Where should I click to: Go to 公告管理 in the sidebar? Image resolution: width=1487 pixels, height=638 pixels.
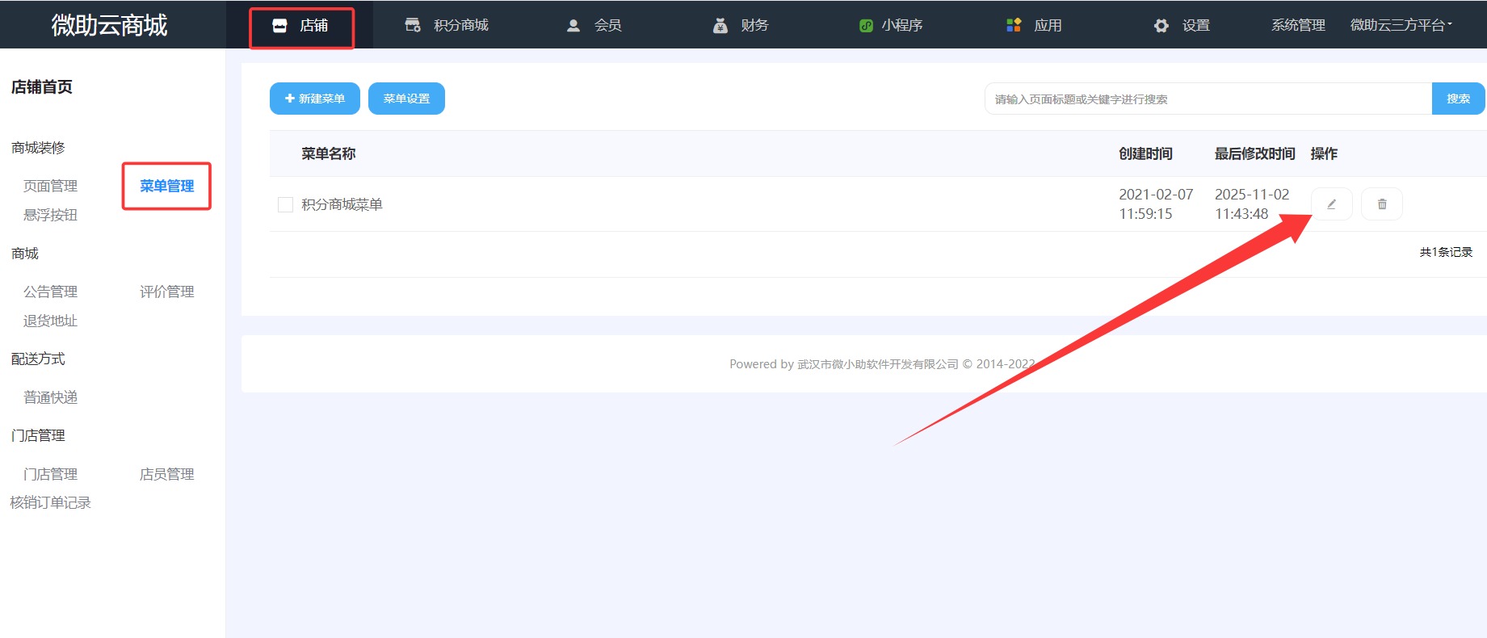[50, 292]
